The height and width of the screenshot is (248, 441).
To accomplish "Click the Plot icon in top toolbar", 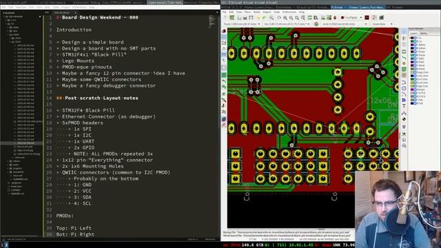I will [251, 18].
